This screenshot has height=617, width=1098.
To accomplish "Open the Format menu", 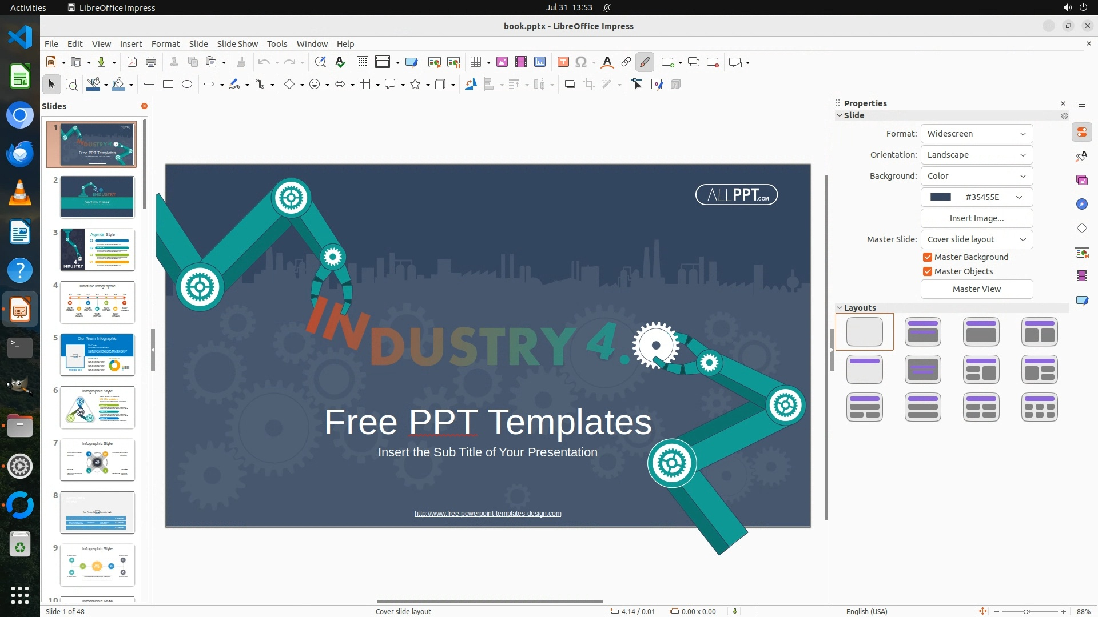I will (165, 44).
